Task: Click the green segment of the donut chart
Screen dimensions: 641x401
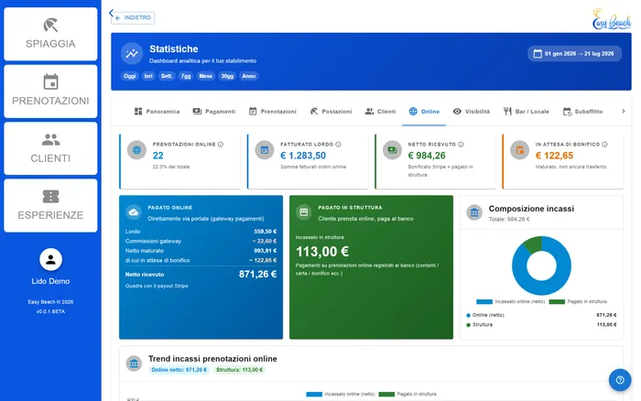Action: point(533,244)
